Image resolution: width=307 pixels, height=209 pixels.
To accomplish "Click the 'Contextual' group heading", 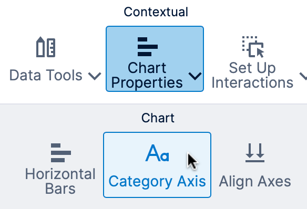I will (156, 12).
